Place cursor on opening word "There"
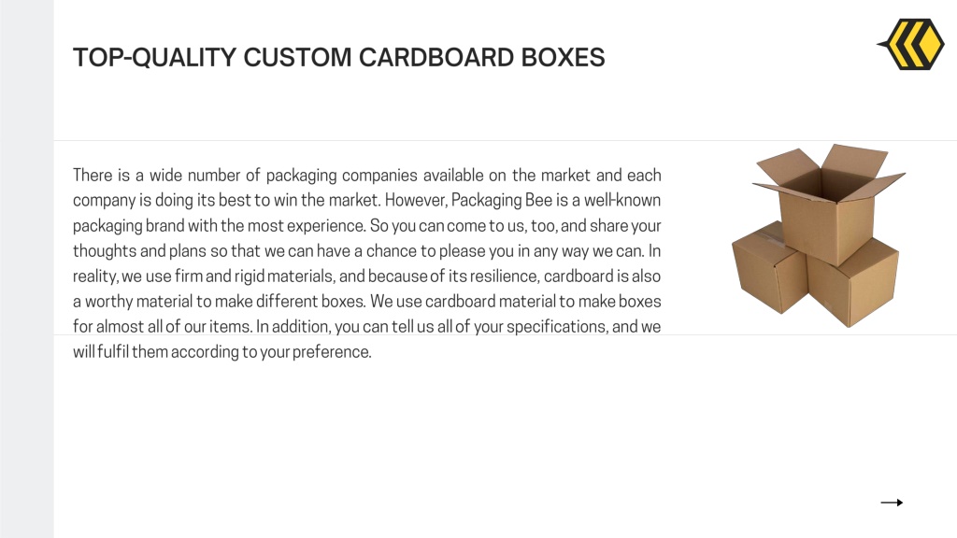Screen dimensions: 957x538 click(x=93, y=175)
